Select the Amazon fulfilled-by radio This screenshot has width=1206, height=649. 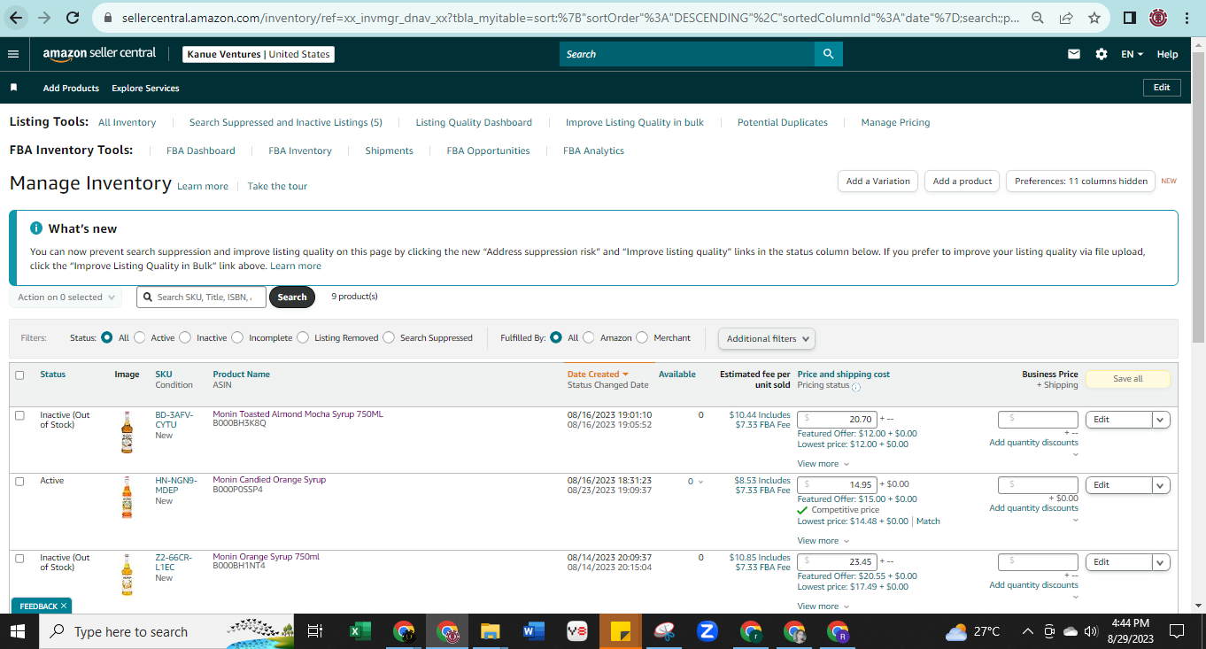[589, 337]
